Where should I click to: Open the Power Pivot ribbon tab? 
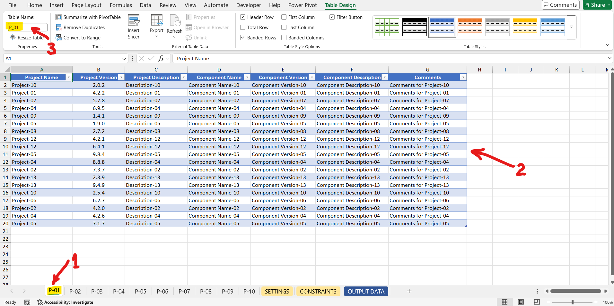point(303,5)
